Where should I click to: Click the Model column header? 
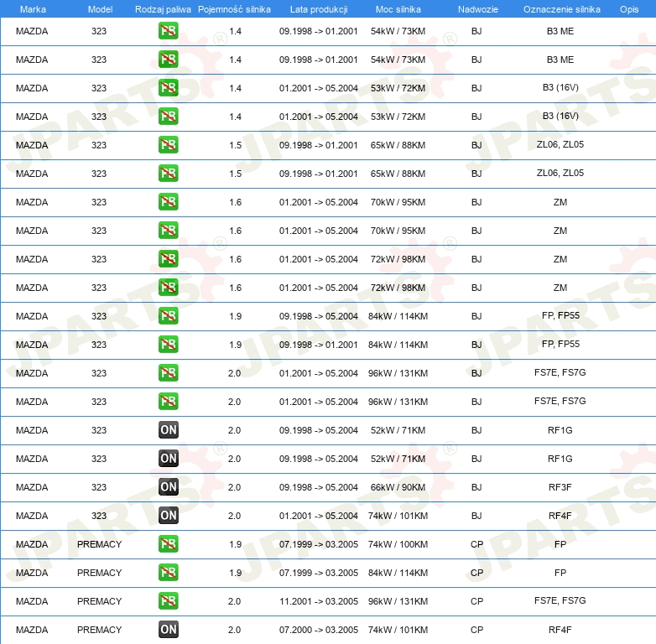tap(101, 9)
